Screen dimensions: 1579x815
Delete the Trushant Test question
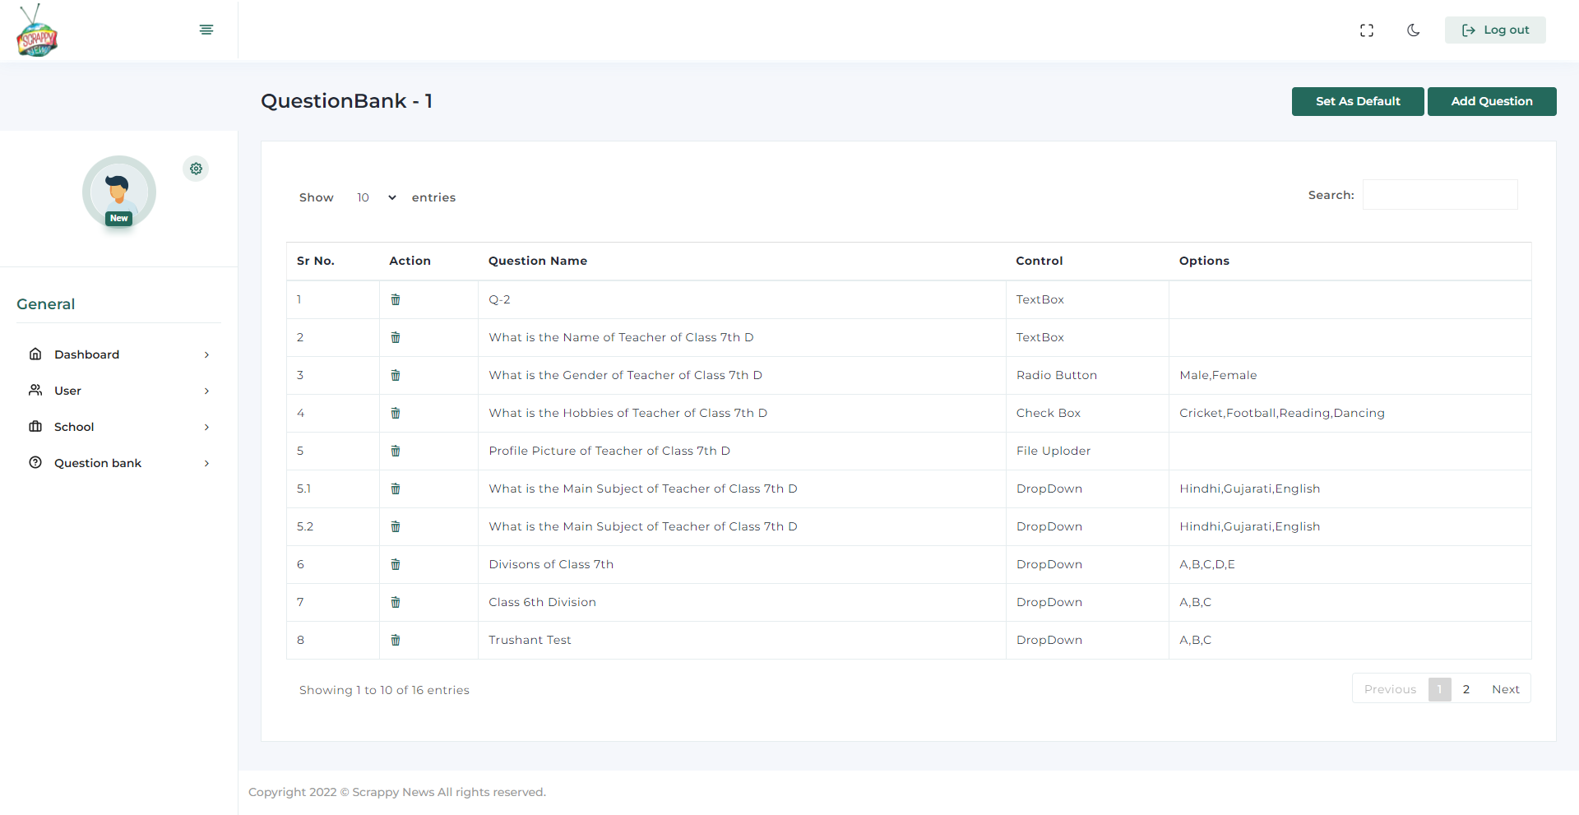(396, 640)
